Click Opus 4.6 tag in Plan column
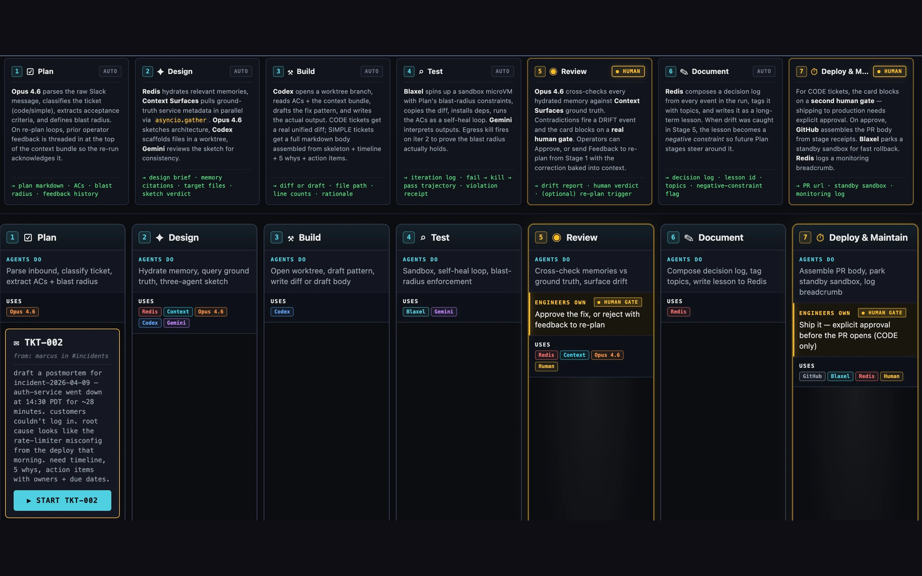This screenshot has width=922, height=576. (22, 312)
